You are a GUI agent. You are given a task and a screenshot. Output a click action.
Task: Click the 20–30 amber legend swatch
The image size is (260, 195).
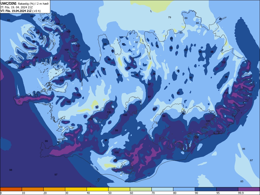pos(54,189)
